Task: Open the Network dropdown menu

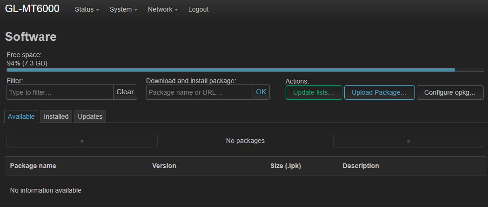Action: coord(163,9)
